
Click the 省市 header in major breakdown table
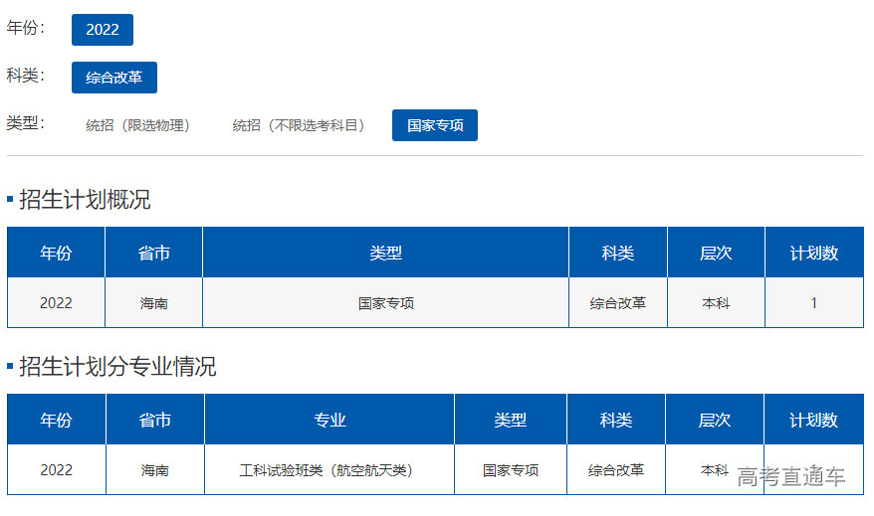[155, 421]
